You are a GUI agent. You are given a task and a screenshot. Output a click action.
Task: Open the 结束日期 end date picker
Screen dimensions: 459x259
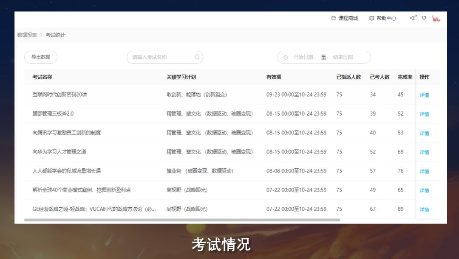(x=343, y=57)
